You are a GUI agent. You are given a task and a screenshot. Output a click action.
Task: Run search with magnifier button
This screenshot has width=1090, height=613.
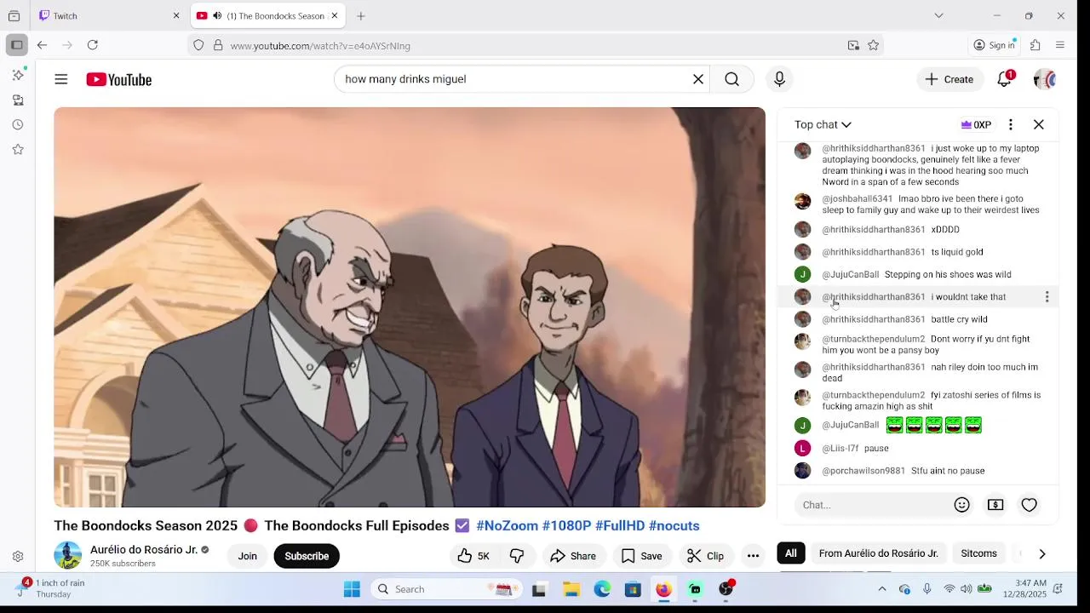click(732, 79)
